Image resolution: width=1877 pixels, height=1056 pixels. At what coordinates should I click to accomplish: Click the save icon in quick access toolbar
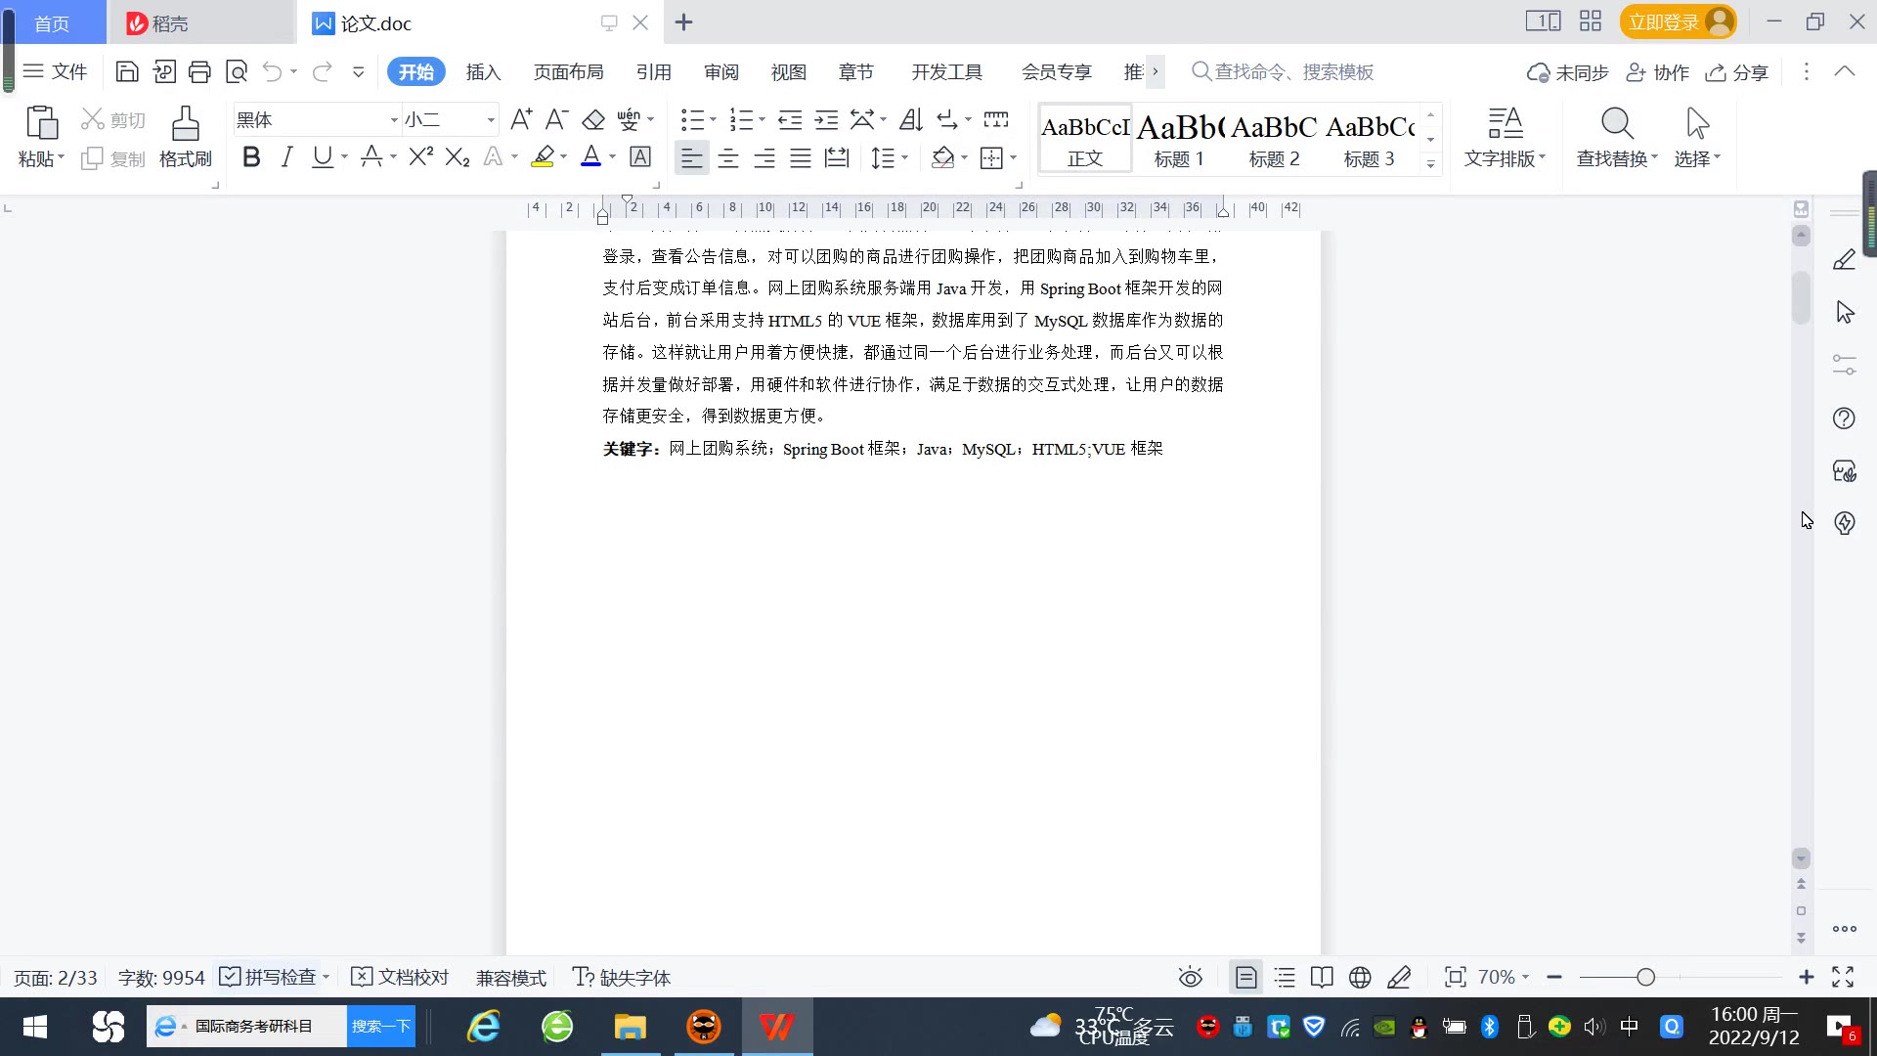pyautogui.click(x=127, y=71)
